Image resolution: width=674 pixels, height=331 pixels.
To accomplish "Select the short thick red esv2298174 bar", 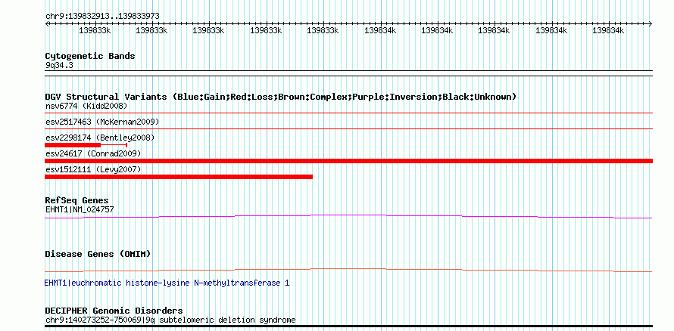I will (x=73, y=145).
